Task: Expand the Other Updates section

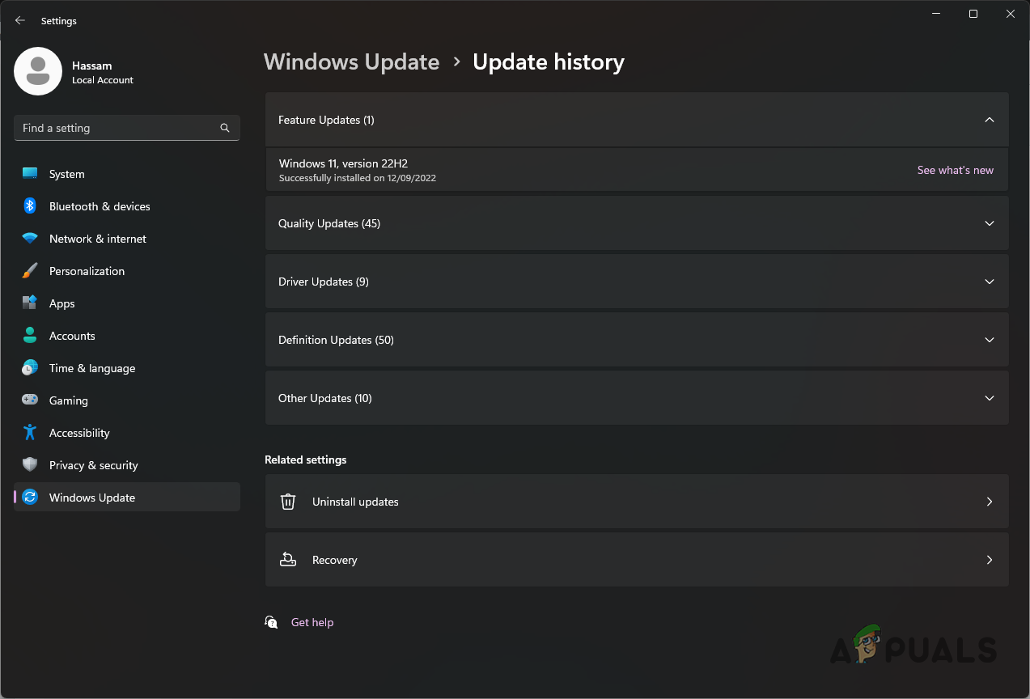Action: [989, 398]
